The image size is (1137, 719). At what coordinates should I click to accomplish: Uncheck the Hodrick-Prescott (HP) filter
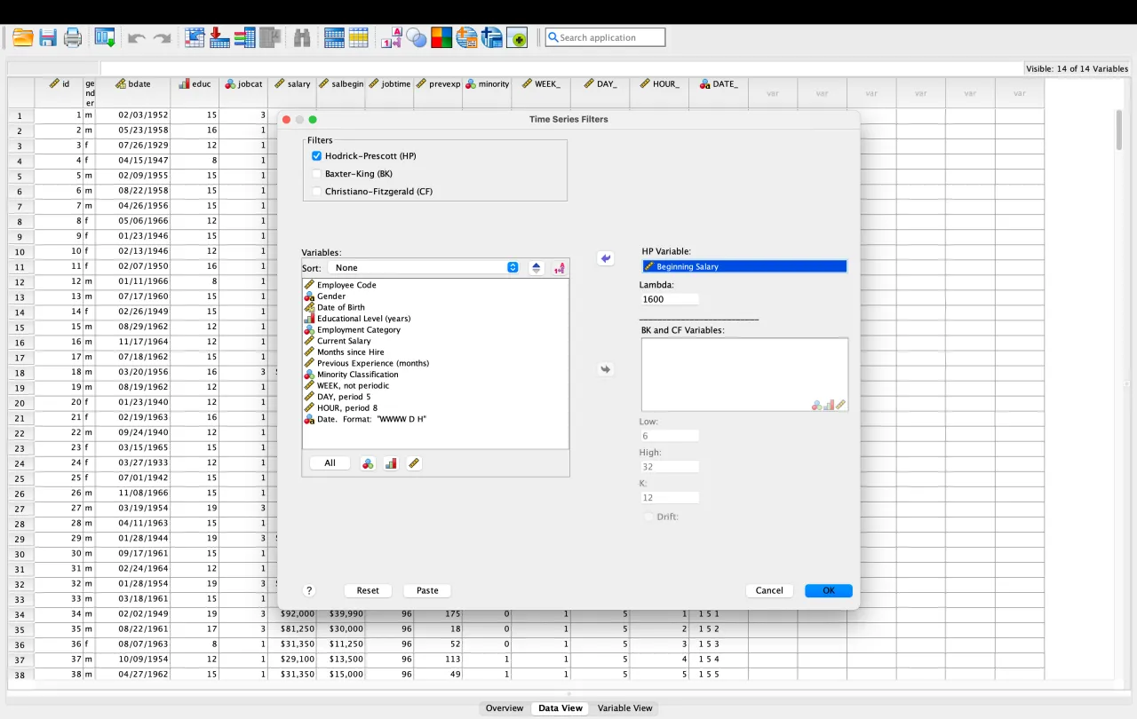317,156
